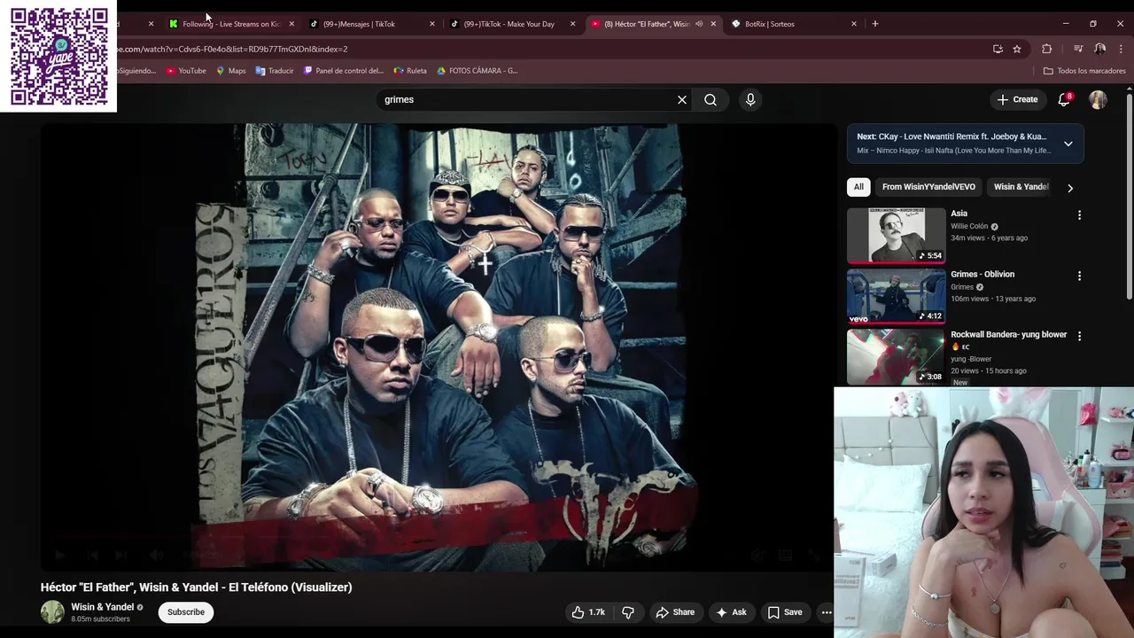Open Wisin & Yandel channel name link

click(x=102, y=607)
